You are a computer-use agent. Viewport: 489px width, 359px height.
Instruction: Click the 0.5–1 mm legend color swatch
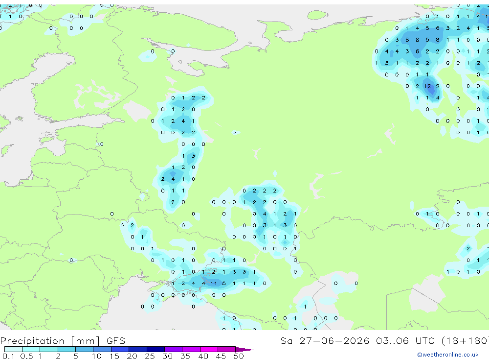[31, 349]
